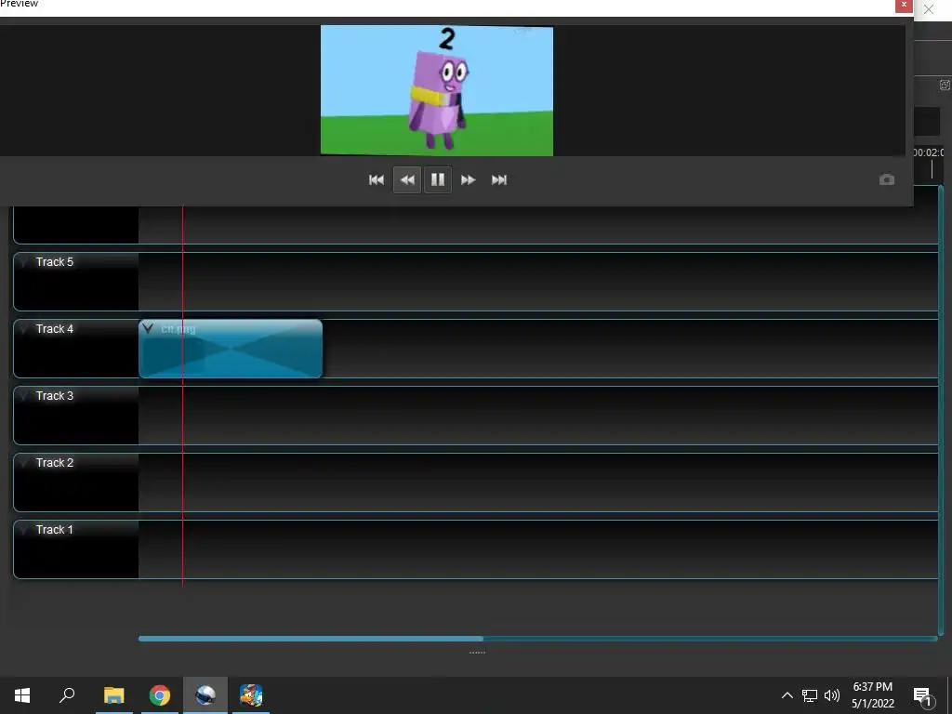Click the rewind button in Preview
The width and height of the screenshot is (952, 714).
coord(407,179)
